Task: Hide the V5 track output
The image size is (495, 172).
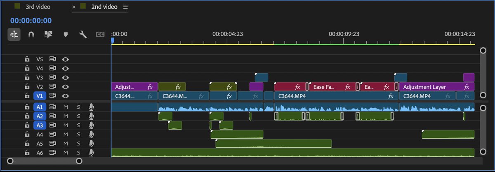Action: coord(65,59)
